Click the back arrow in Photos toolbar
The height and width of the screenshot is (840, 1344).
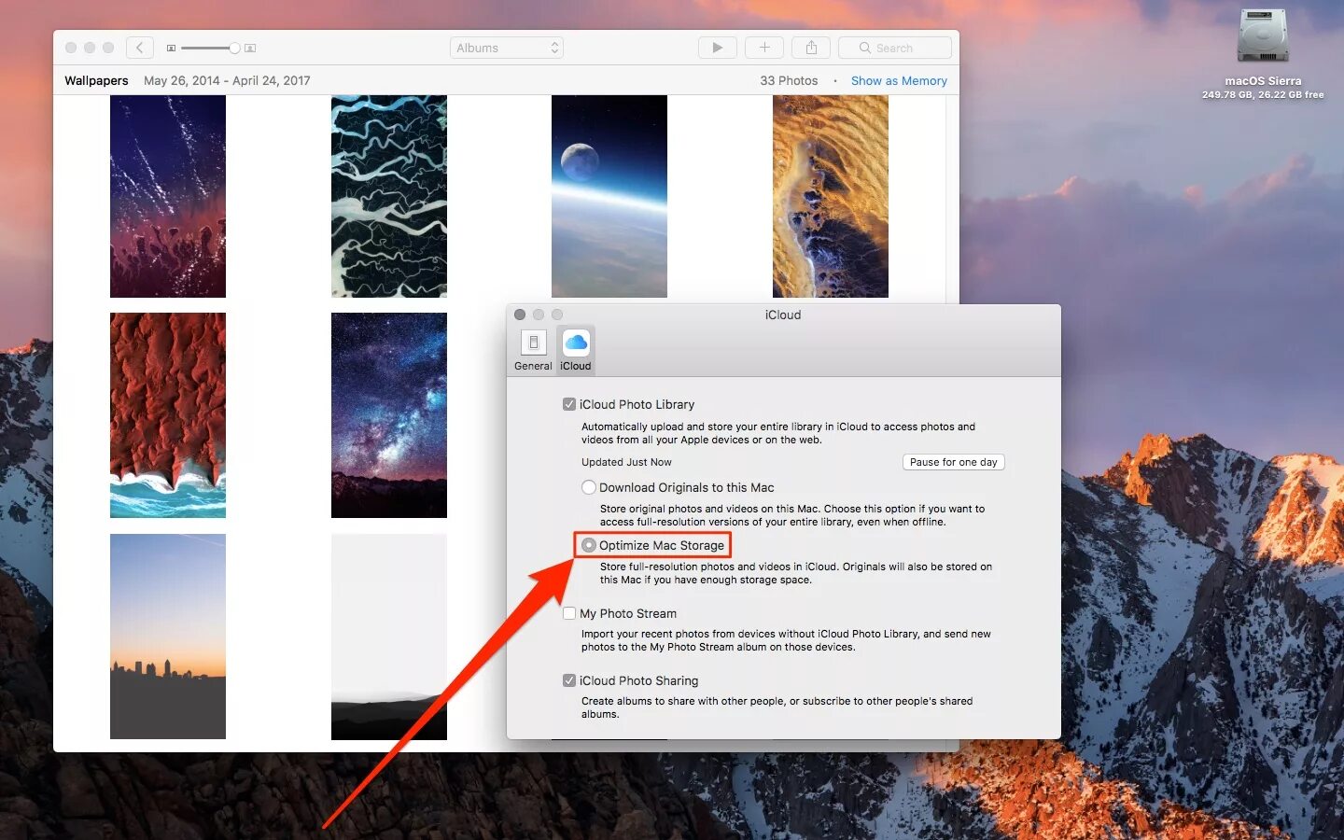coord(140,48)
